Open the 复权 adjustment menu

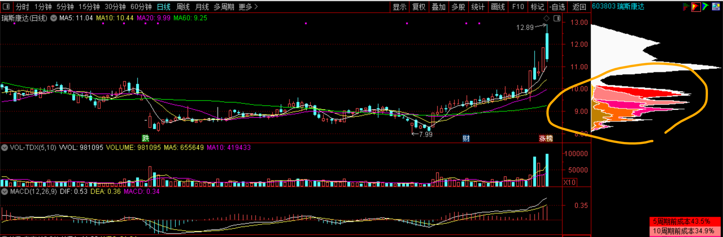click(x=419, y=7)
